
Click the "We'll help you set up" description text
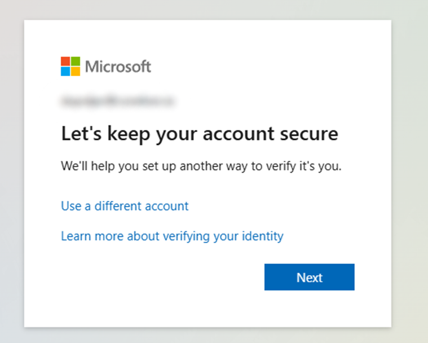201,167
